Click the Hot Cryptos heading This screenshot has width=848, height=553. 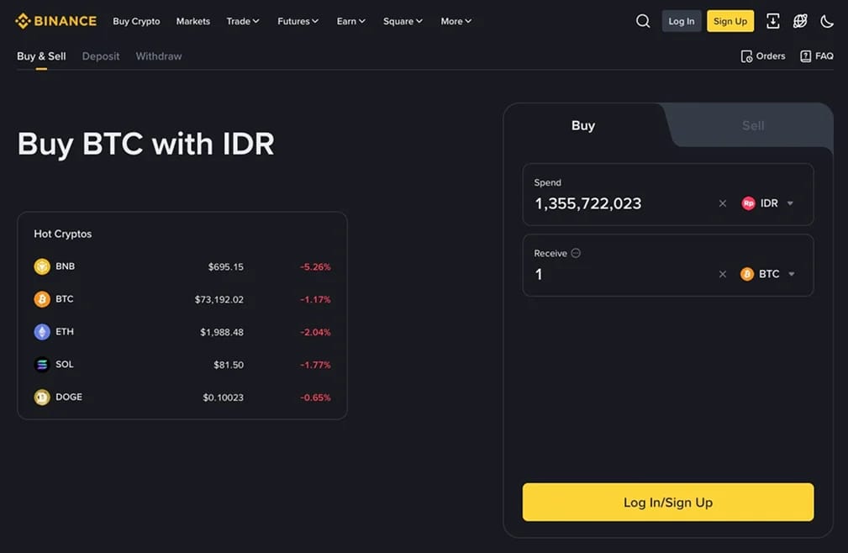coord(63,234)
